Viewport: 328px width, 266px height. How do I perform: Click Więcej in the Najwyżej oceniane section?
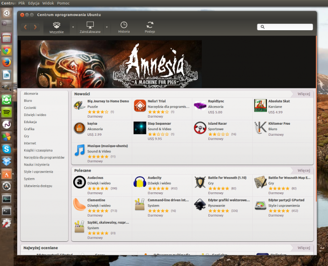[303, 248]
